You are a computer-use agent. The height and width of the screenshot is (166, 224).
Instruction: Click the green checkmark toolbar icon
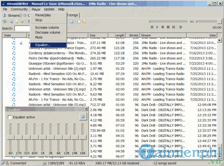[23, 22]
